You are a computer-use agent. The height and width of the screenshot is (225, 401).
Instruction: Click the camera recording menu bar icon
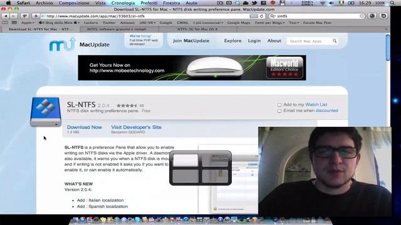(220, 3)
